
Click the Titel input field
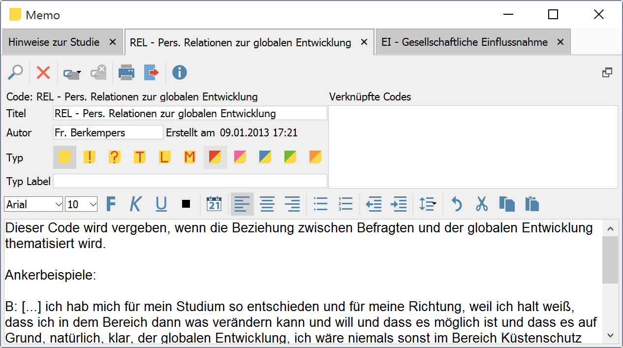tap(190, 113)
